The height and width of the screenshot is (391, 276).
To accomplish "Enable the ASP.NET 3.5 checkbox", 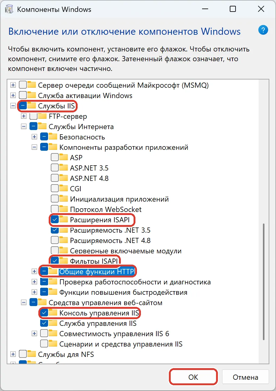I will point(55,168).
